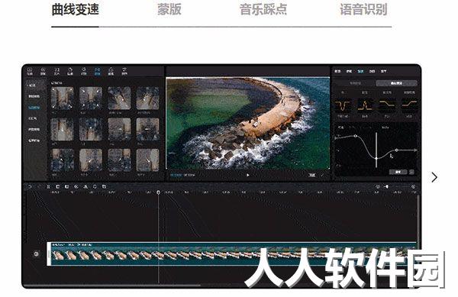Apply the step-up speed curve preset

(x=409, y=105)
